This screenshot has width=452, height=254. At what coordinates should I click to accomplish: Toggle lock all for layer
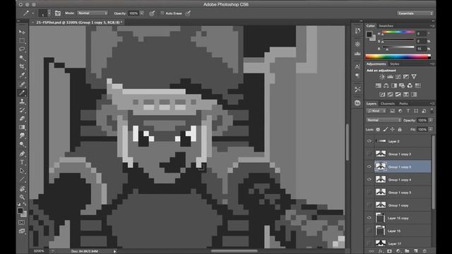400,130
